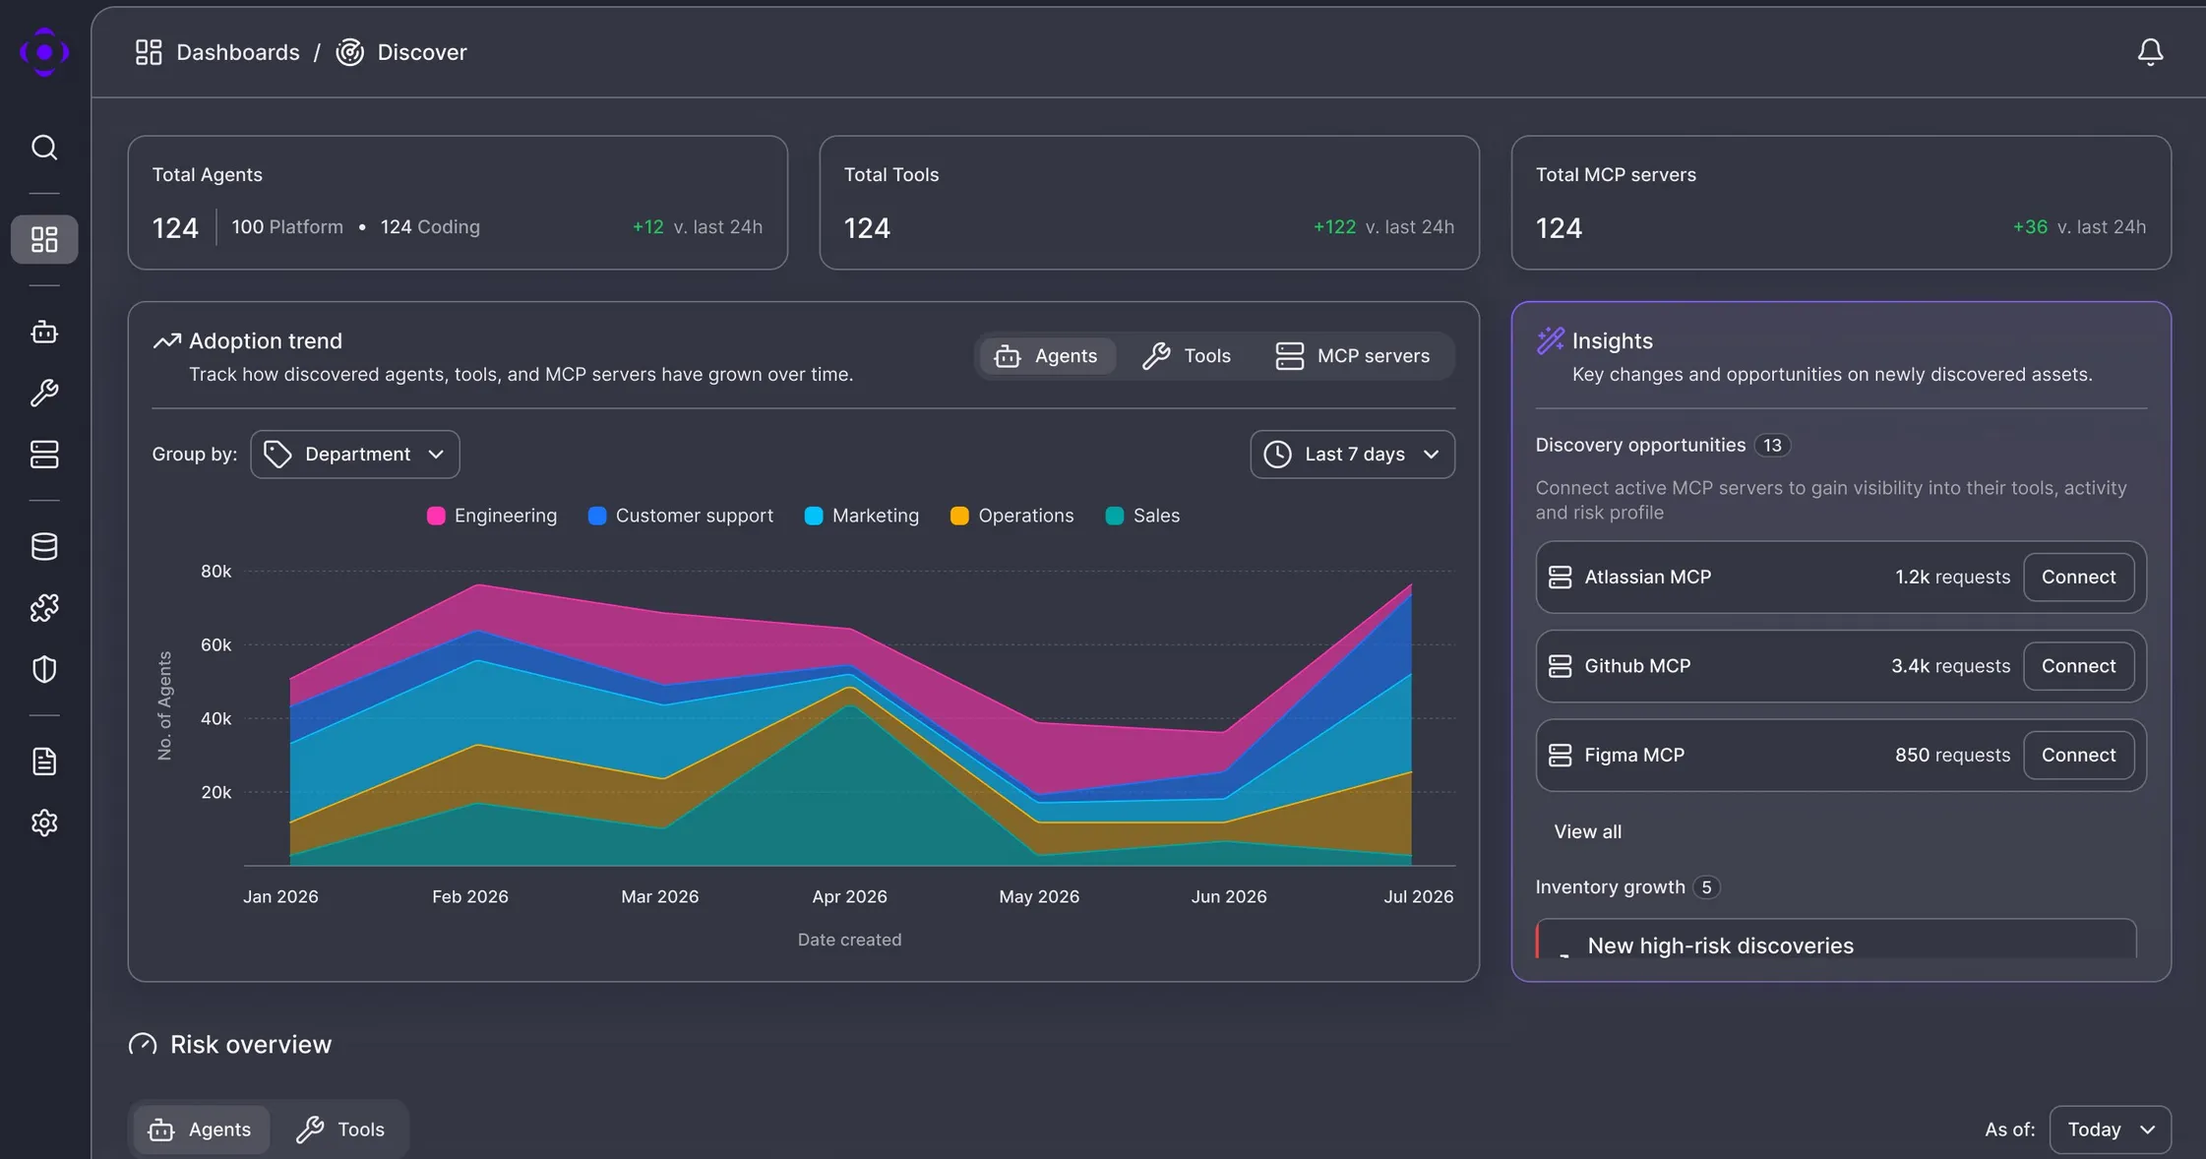2206x1159 pixels.
Task: Click the 'Date created' axis title
Action: click(849, 941)
